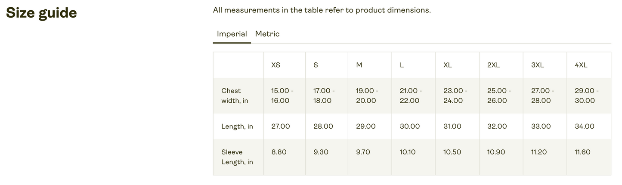Viewport: 622px width, 185px height.
Task: Click the 25.00 - 26.00 chest cell
Action: [x=499, y=96]
